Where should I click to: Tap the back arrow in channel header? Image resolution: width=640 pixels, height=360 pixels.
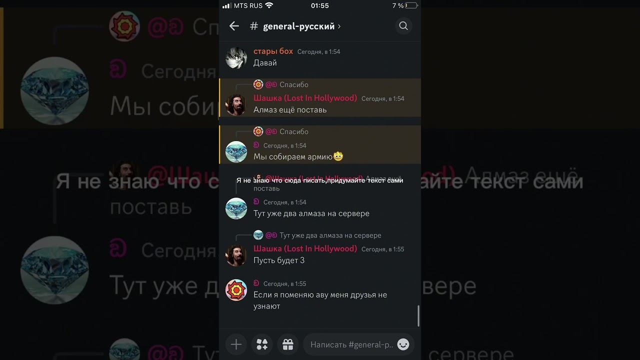pyautogui.click(x=234, y=26)
